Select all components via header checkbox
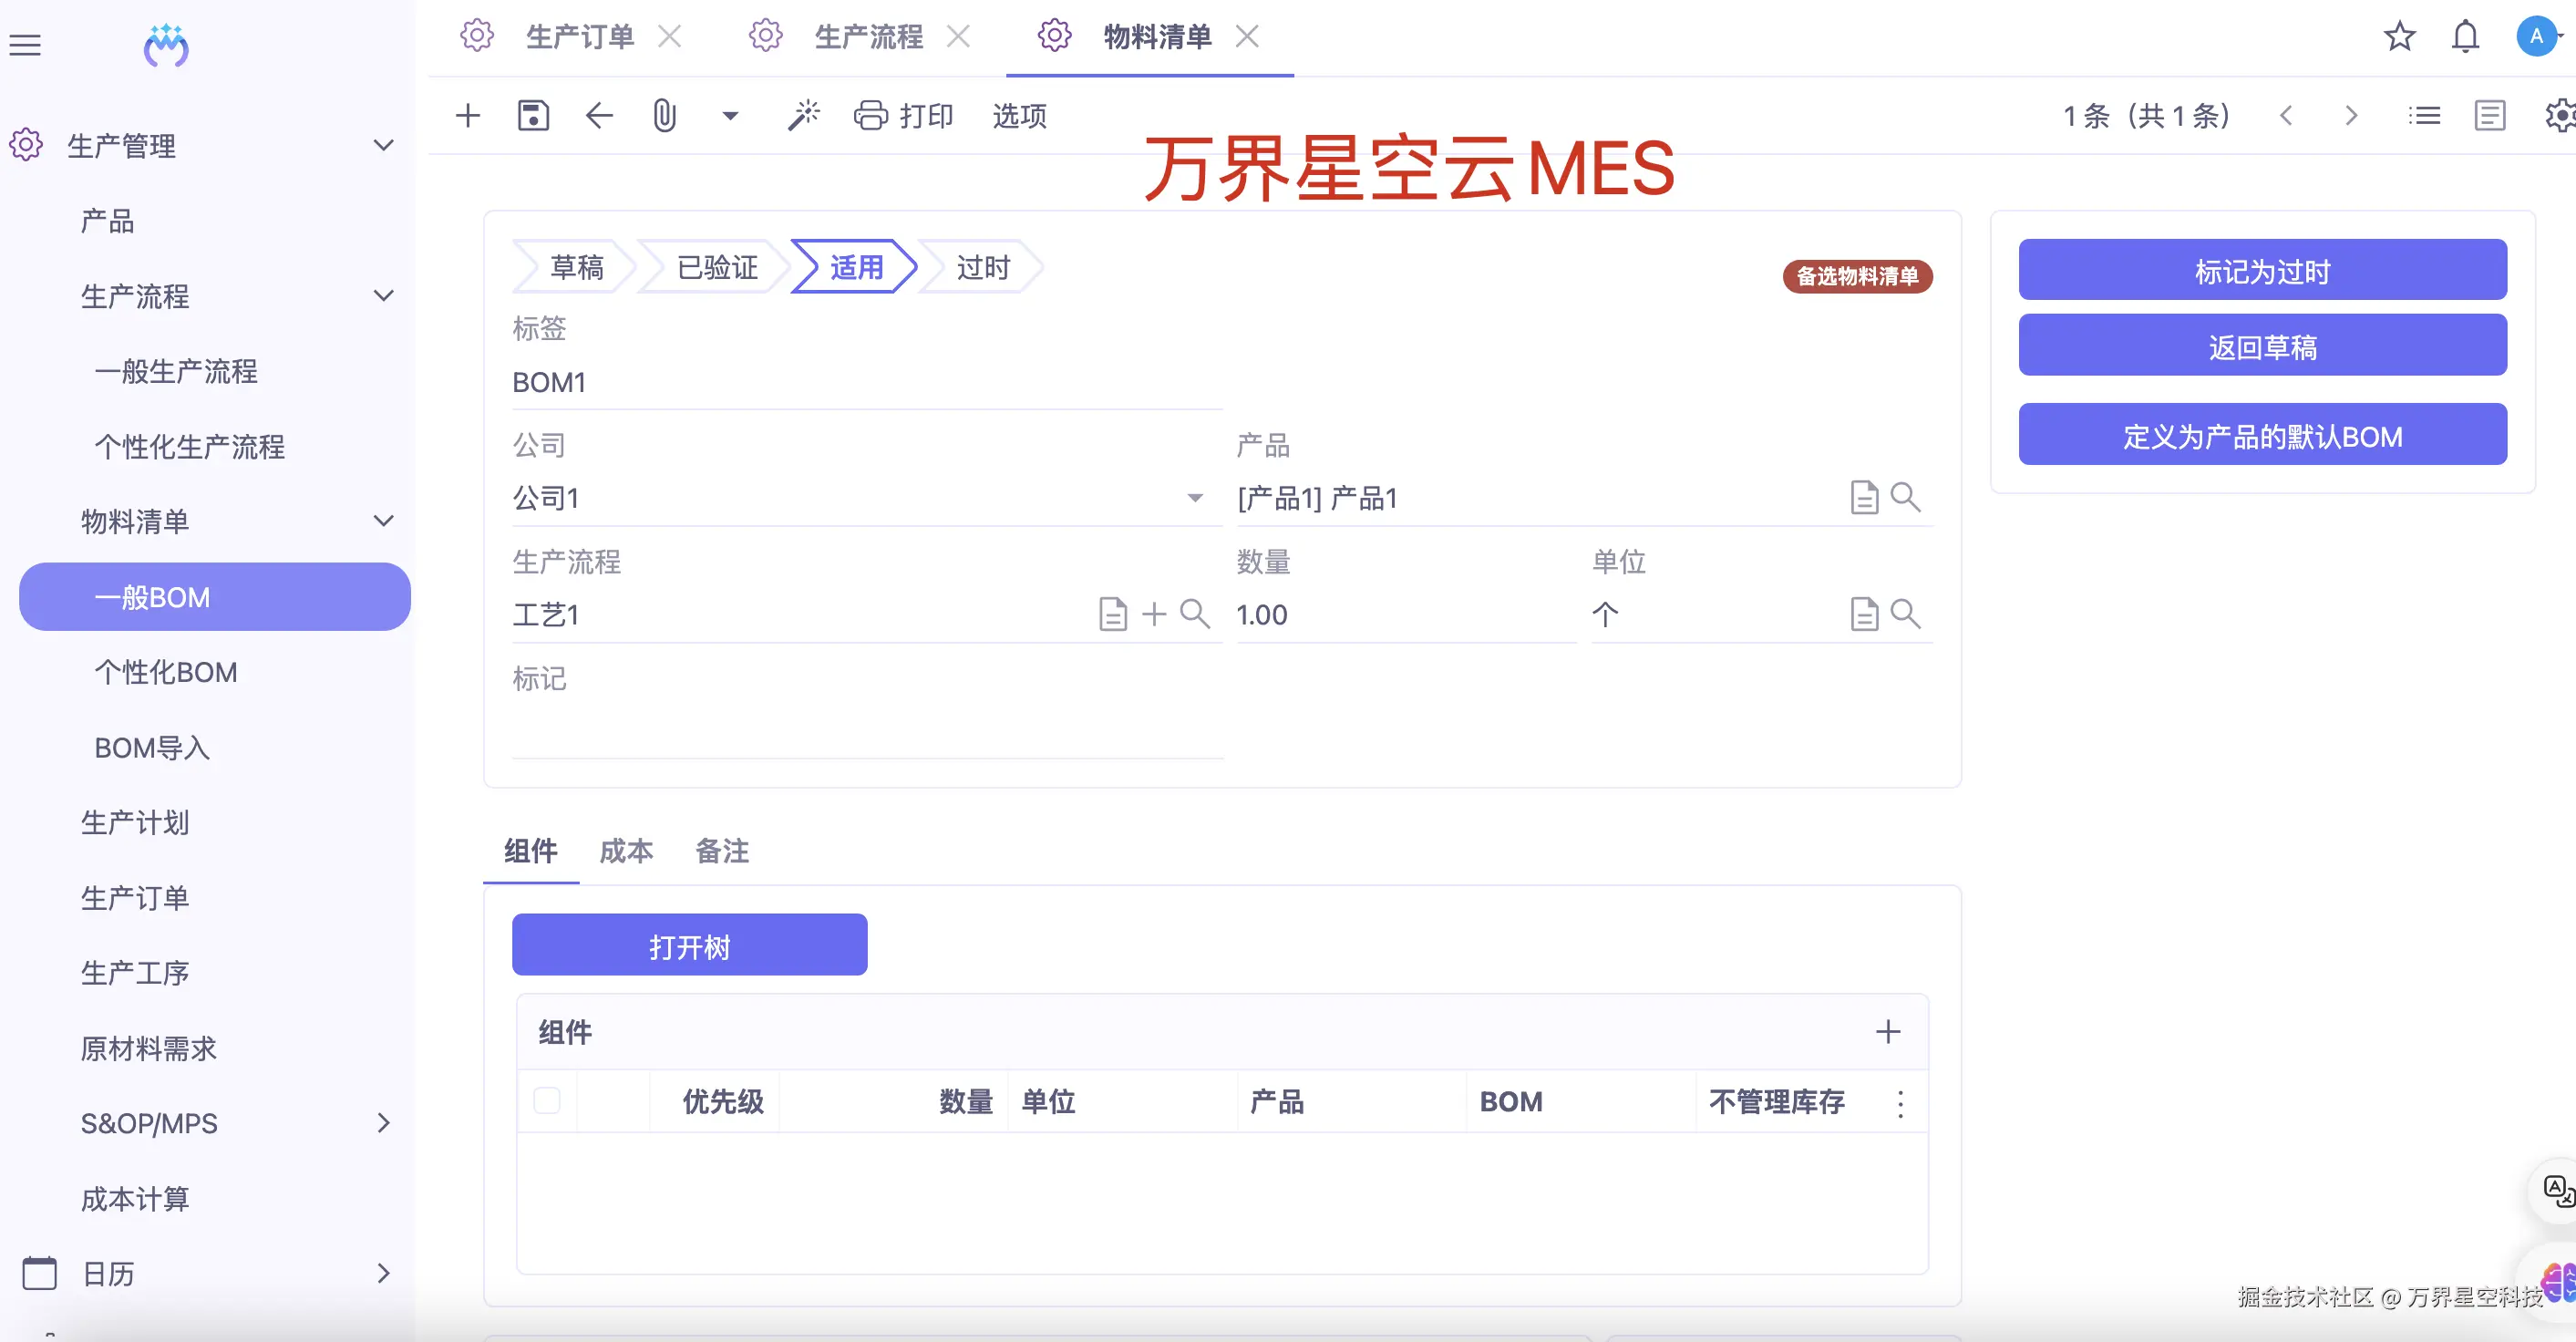Screen dimensions: 2576x1342 pyautogui.click(x=547, y=1101)
